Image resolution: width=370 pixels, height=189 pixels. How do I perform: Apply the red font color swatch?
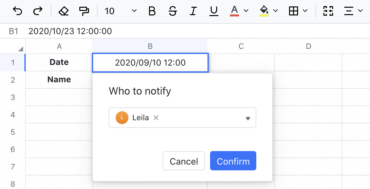pos(234,15)
